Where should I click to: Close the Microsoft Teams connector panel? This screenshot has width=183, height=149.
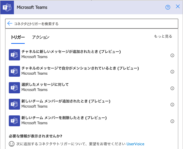point(178,6)
